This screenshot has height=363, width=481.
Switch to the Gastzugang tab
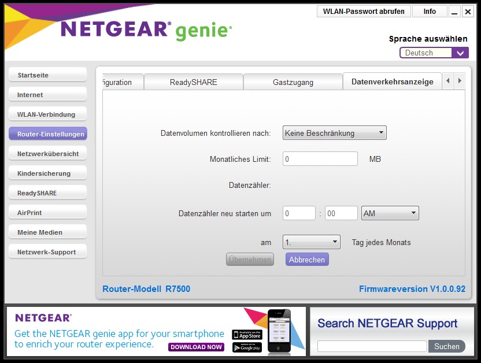[293, 82]
